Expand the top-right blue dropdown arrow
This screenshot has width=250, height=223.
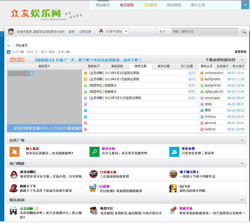[x=245, y=5]
